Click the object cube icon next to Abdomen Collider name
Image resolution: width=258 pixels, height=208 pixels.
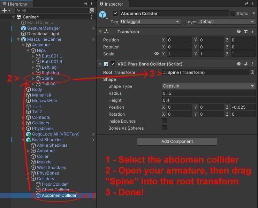click(103, 14)
